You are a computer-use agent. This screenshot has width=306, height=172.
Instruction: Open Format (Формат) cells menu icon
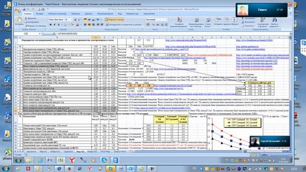[235, 21]
